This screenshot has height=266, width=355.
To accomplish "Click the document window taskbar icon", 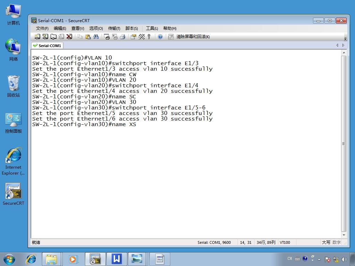I will coord(160,259).
